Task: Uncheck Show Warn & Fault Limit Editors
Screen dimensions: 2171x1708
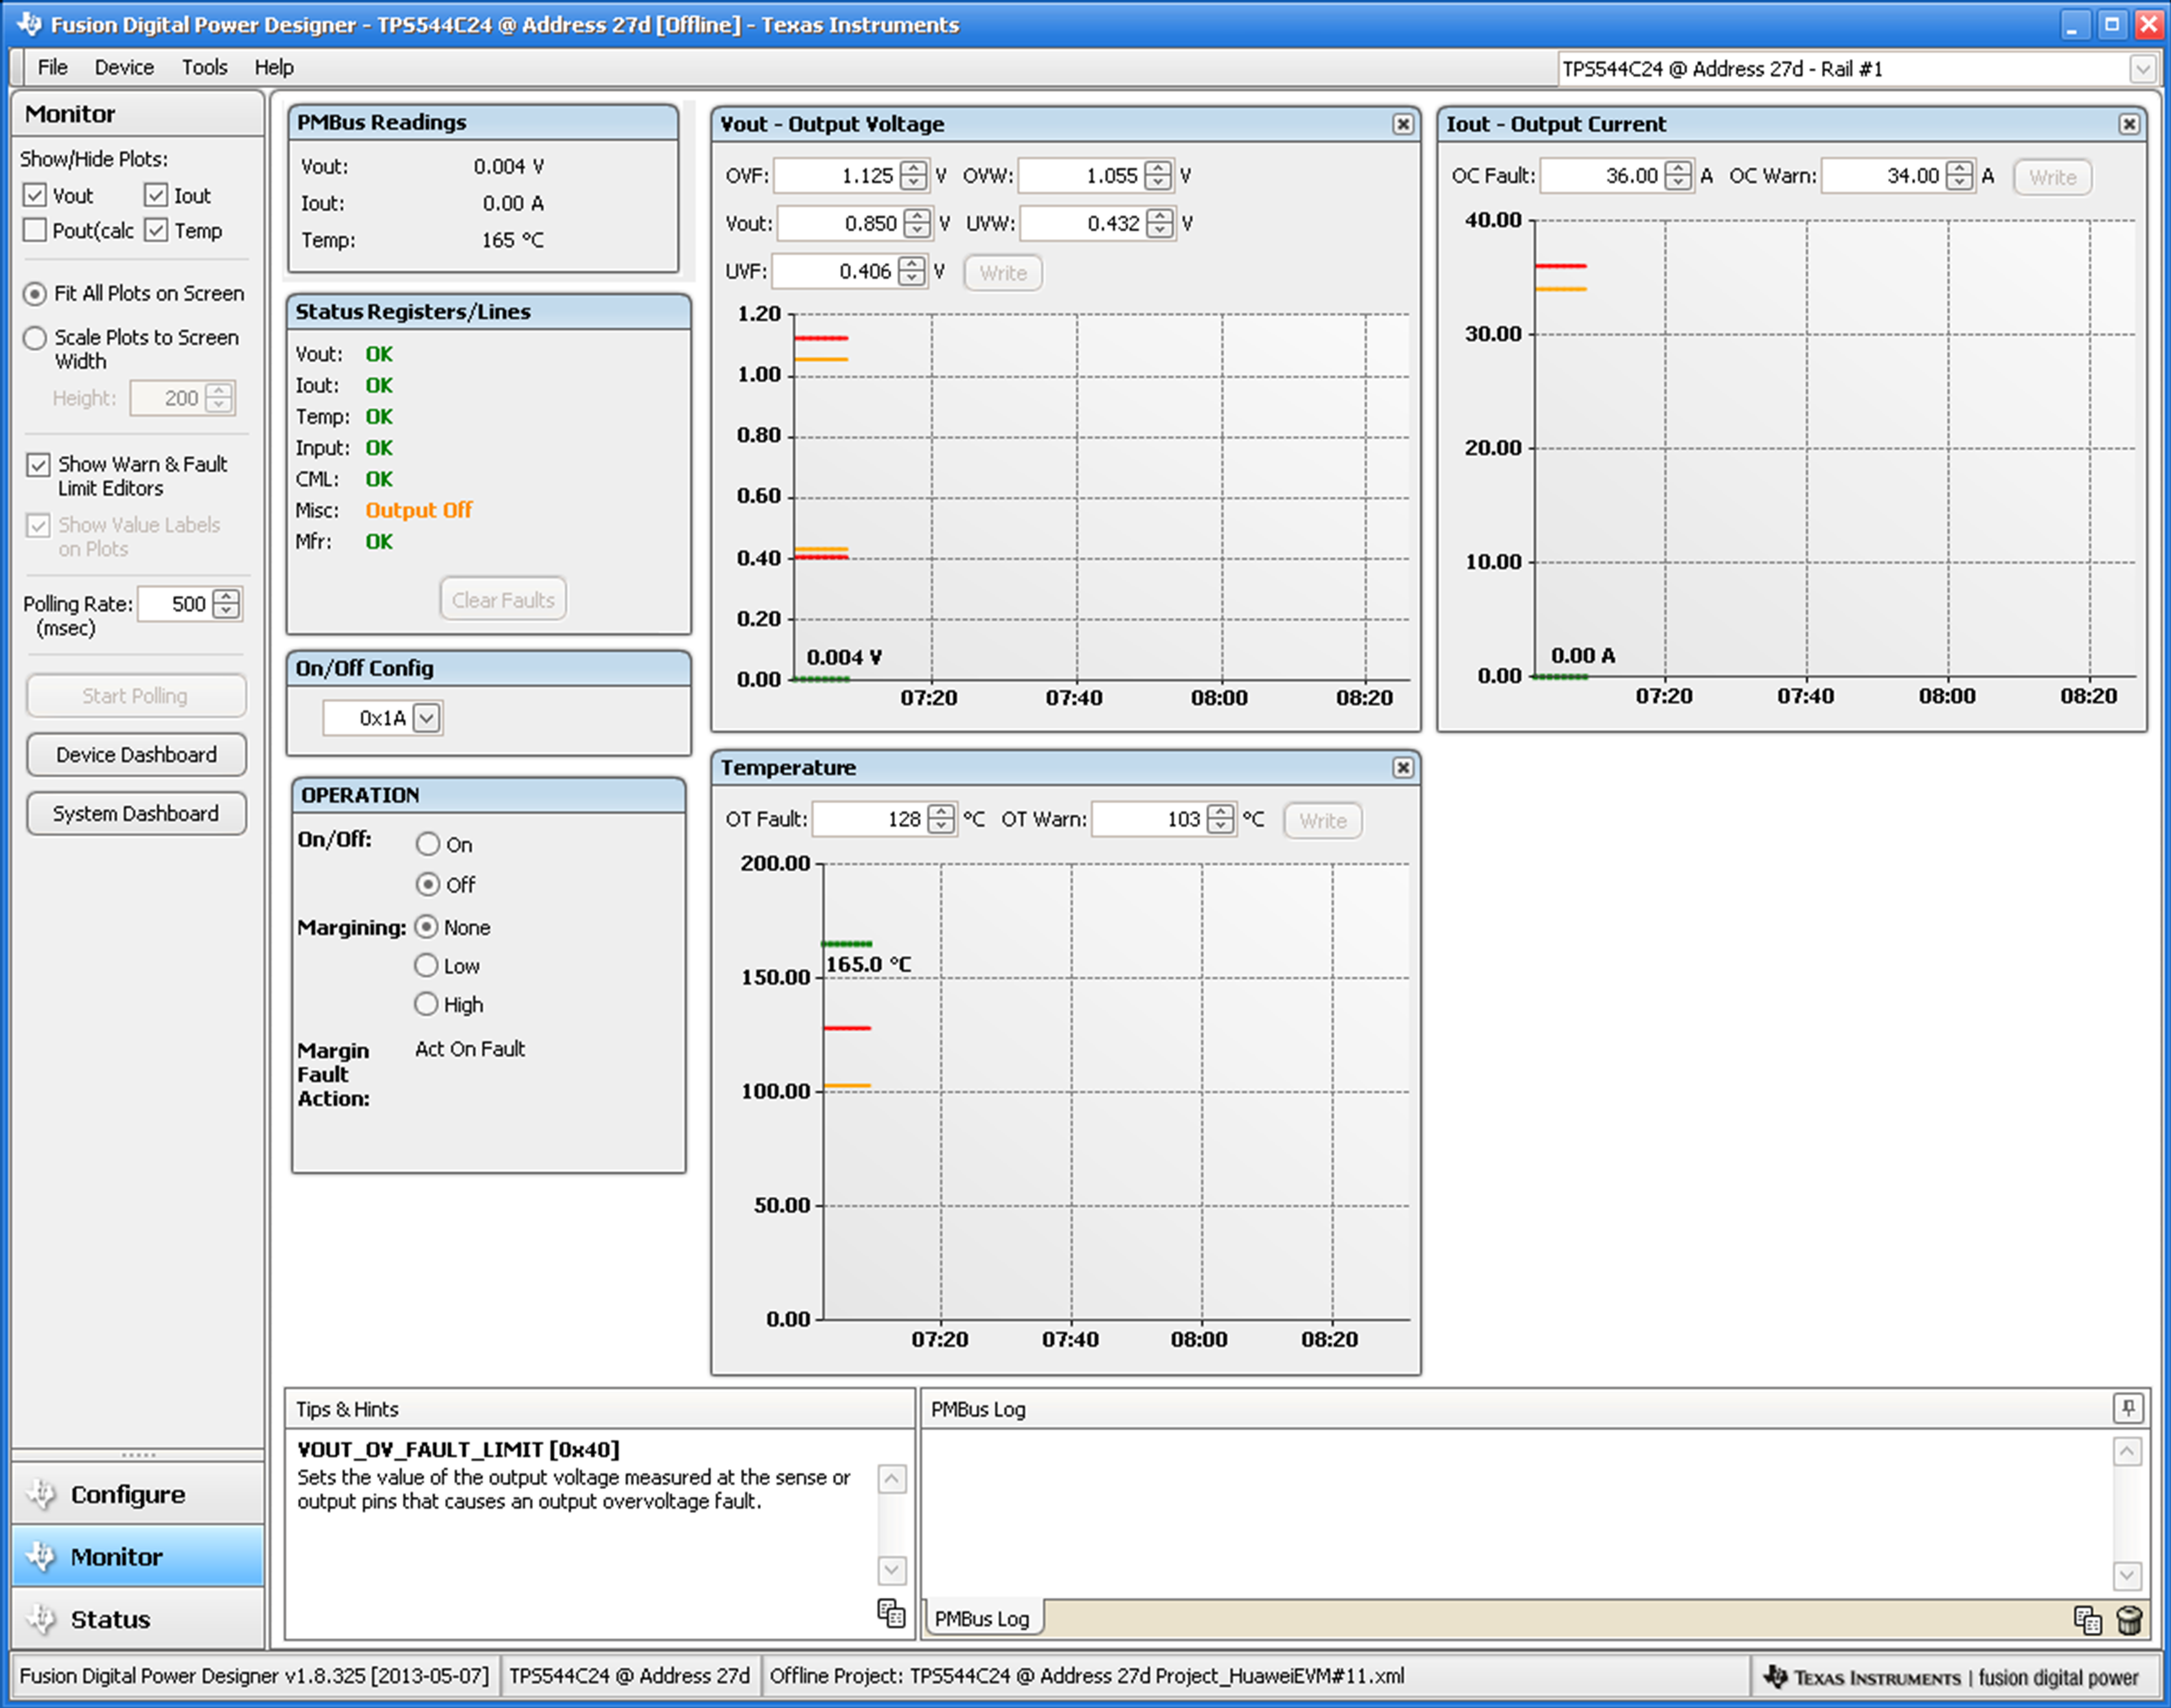Action: click(x=38, y=464)
